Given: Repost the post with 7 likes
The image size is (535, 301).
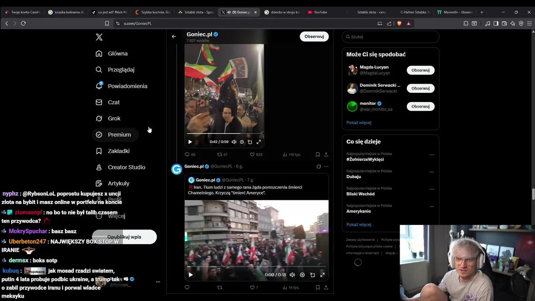Looking at the screenshot, I should click(219, 288).
